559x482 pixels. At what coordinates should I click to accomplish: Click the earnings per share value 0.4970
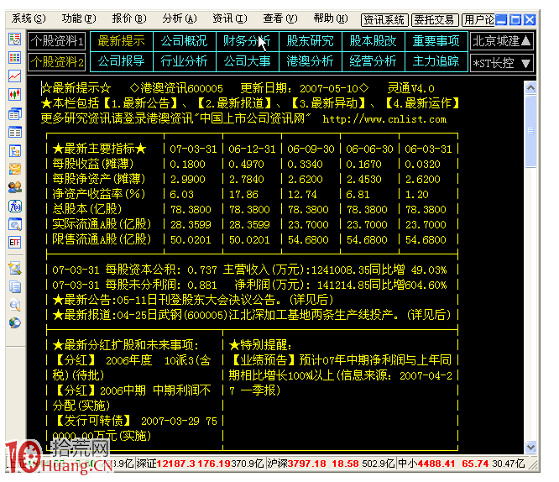pos(246,164)
